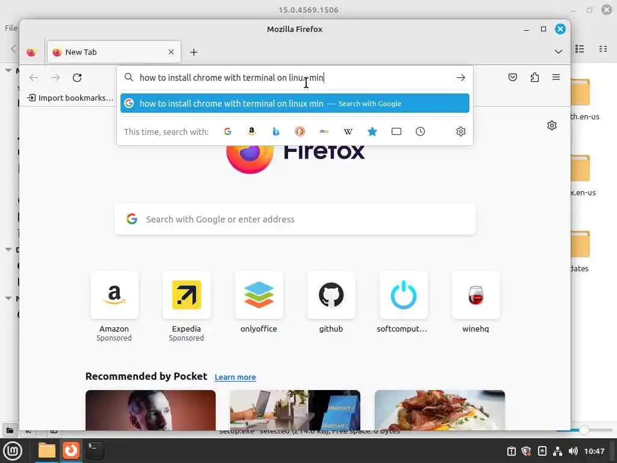
Task: Save to Pocket icon in toolbar
Action: pyautogui.click(x=512, y=77)
